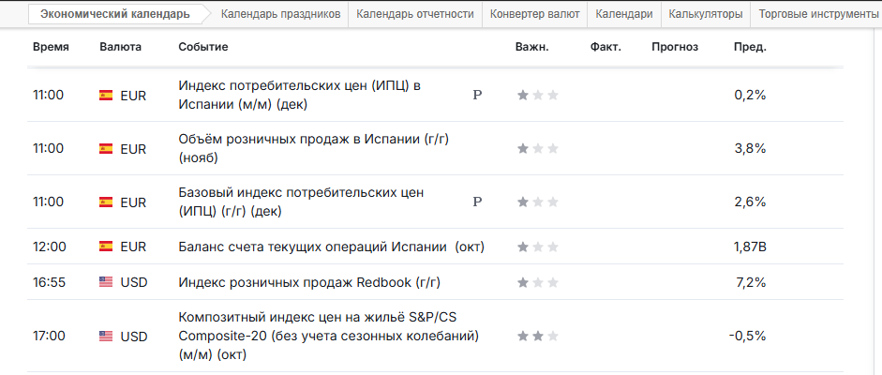
Task: Click US flag in S&P/CS Composite-20 row
Action: click(106, 336)
